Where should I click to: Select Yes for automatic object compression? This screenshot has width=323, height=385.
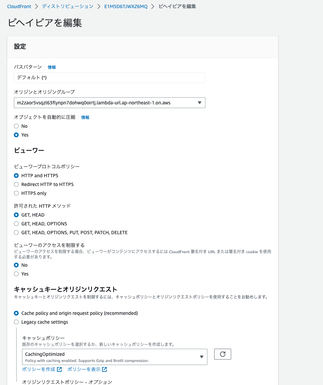click(x=16, y=135)
